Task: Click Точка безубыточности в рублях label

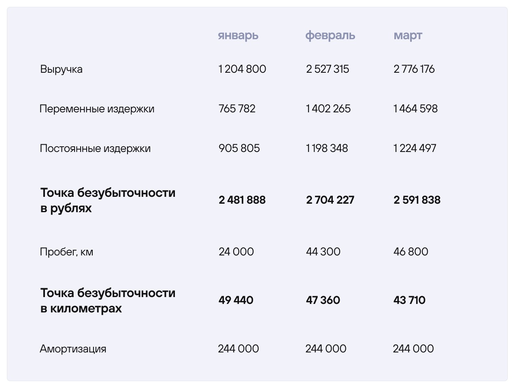Action: 108,200
